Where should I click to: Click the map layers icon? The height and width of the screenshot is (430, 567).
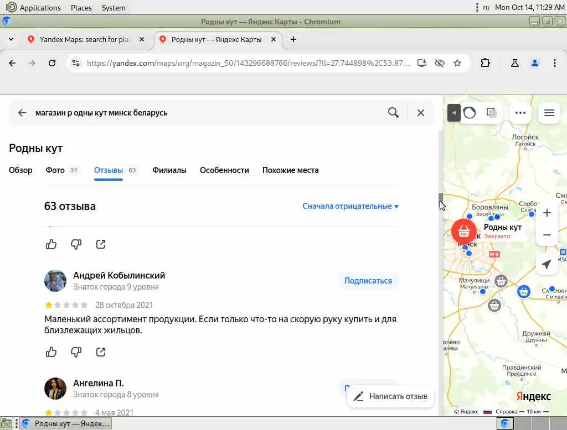coord(492,113)
